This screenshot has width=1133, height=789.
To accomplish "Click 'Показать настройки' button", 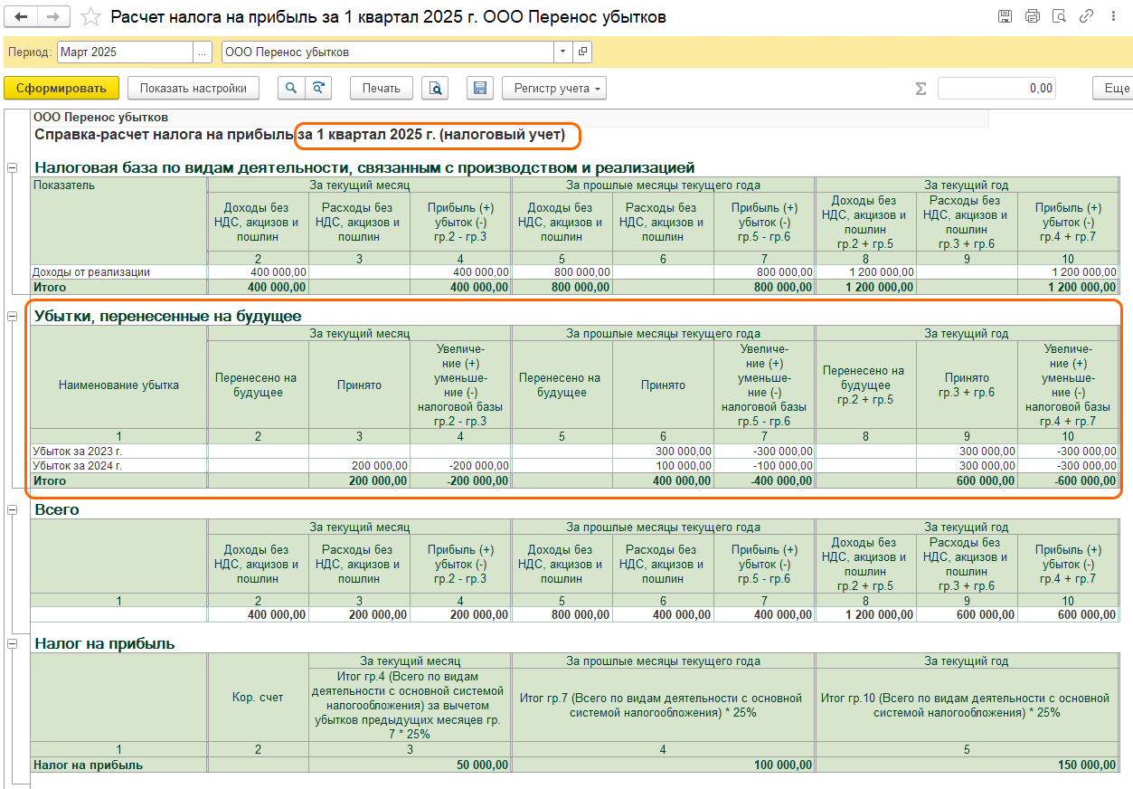I will [193, 88].
